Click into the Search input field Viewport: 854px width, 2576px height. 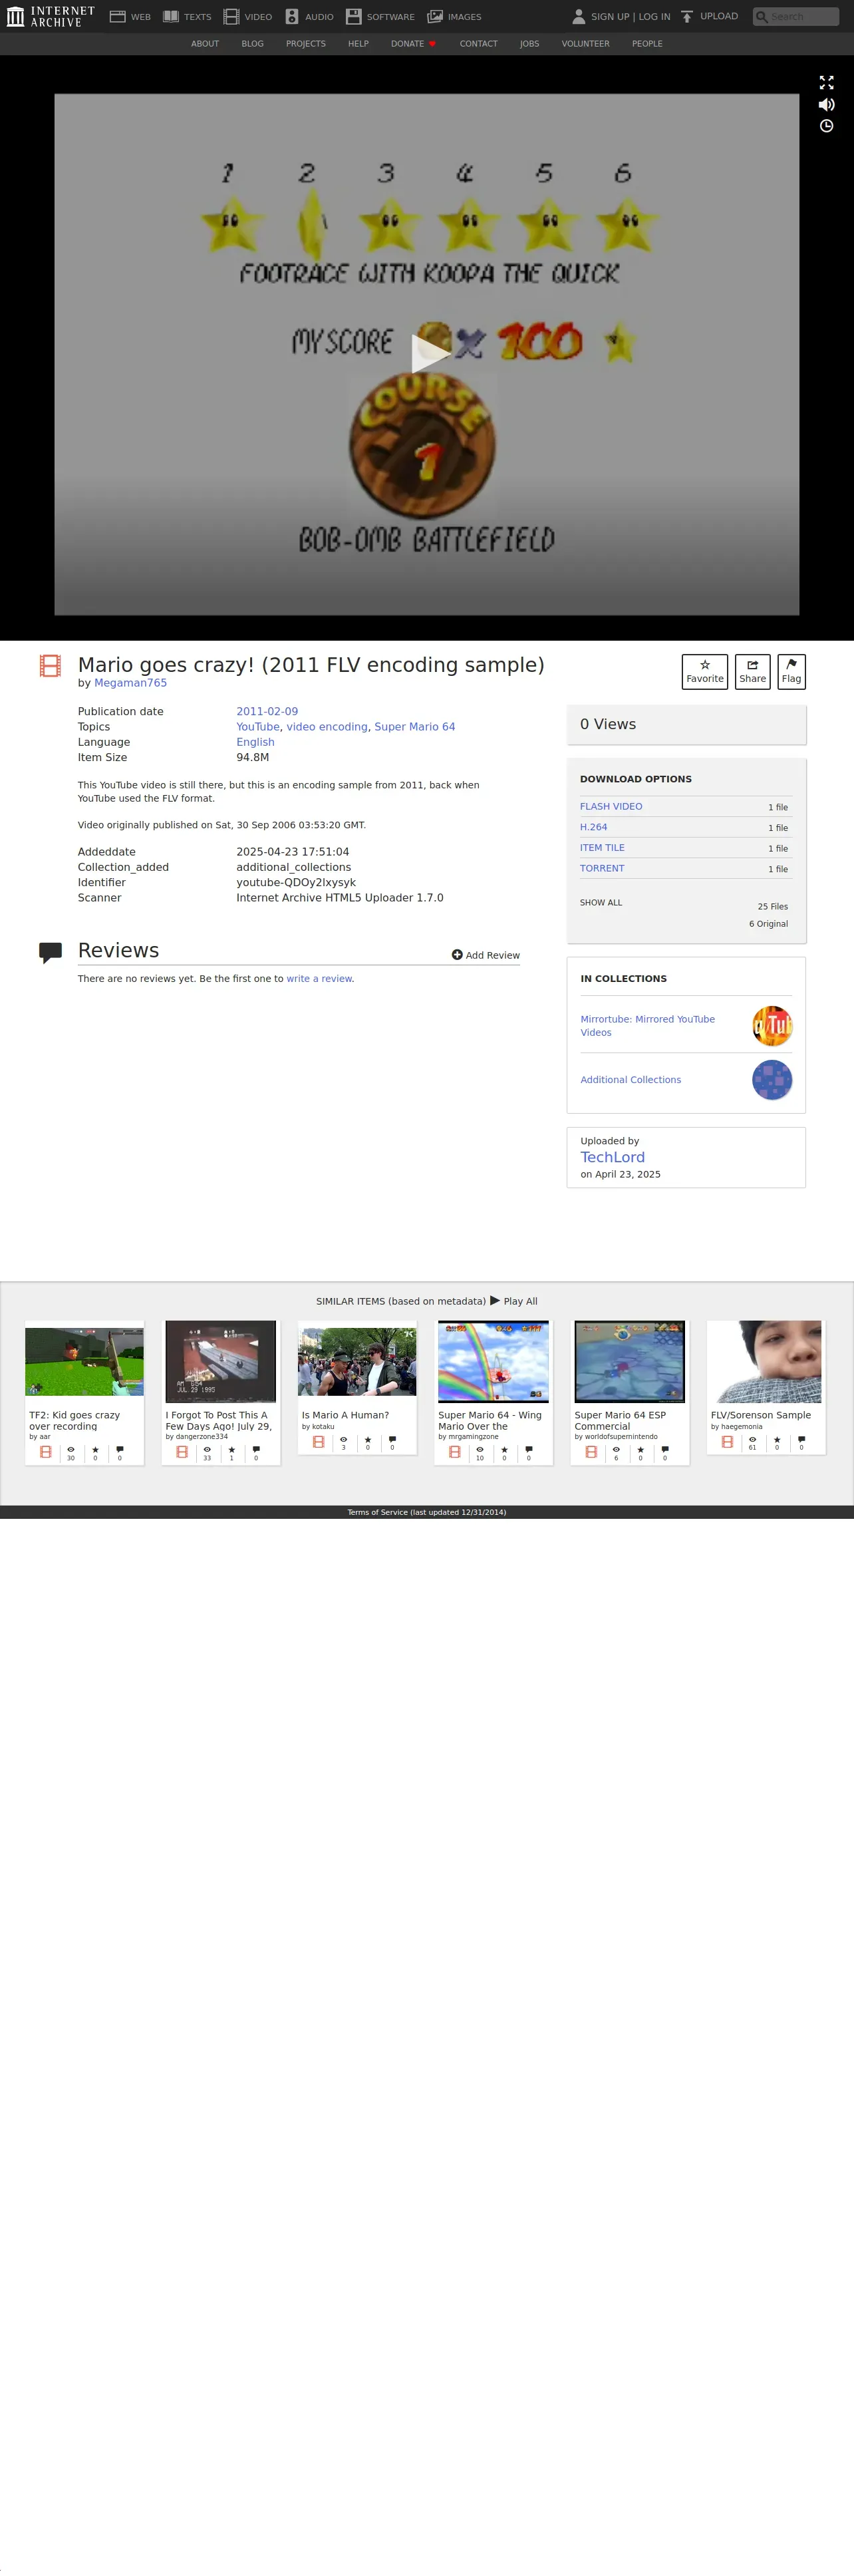coord(796,17)
